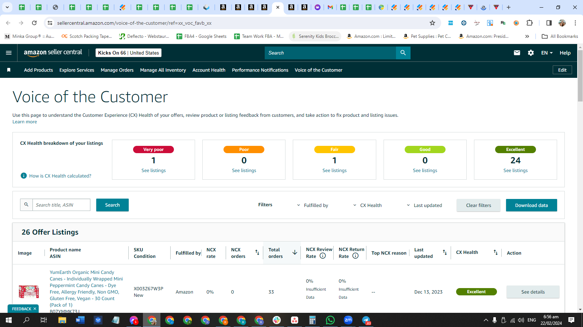The height and width of the screenshot is (327, 583).
Task: Open the messages envelope icon
Action: coord(517,53)
